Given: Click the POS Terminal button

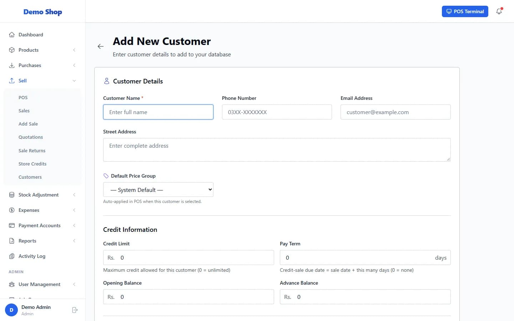Looking at the screenshot, I should (x=465, y=11).
